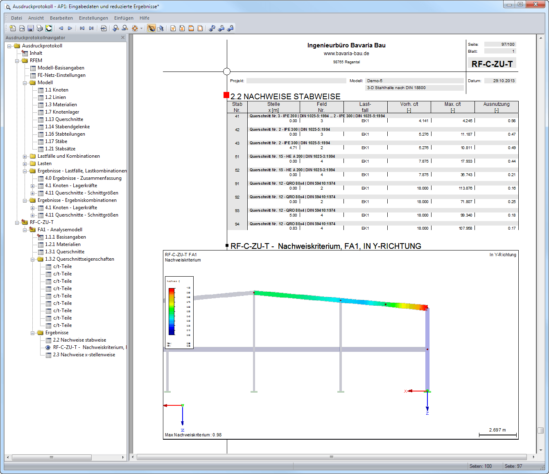Image resolution: width=549 pixels, height=474 pixels.
Task: Click the first blue link-chain toolbar icon
Action: coord(212,28)
